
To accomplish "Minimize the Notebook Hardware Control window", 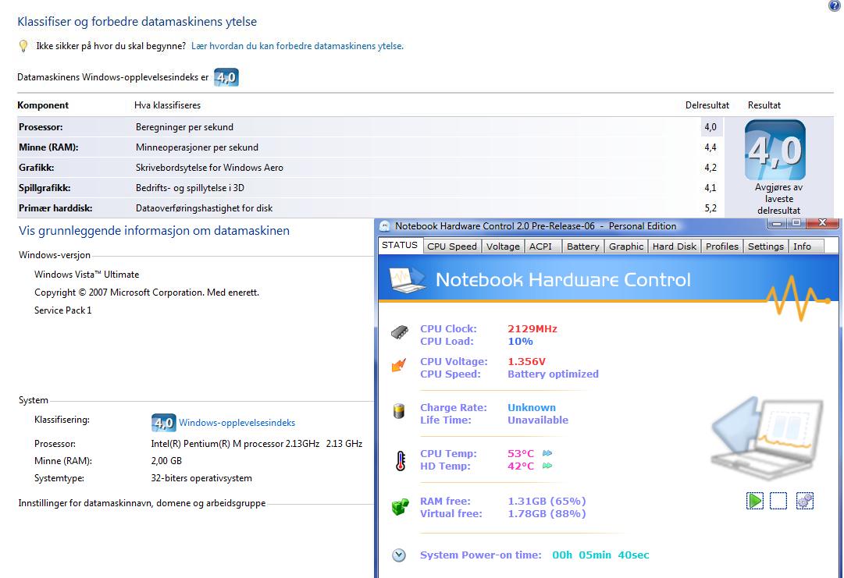I will [777, 222].
